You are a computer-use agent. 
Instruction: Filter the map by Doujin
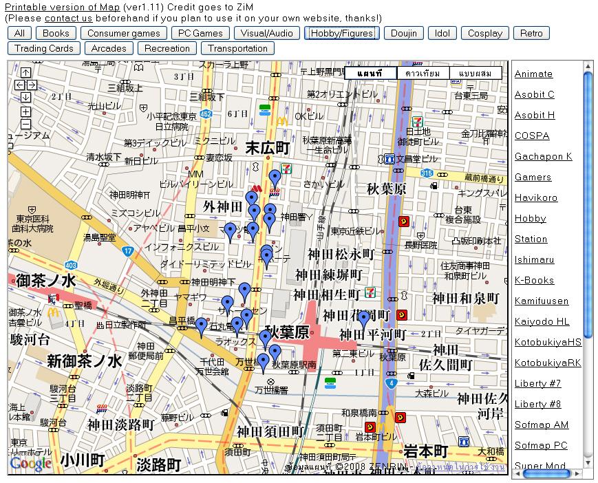[x=404, y=33]
